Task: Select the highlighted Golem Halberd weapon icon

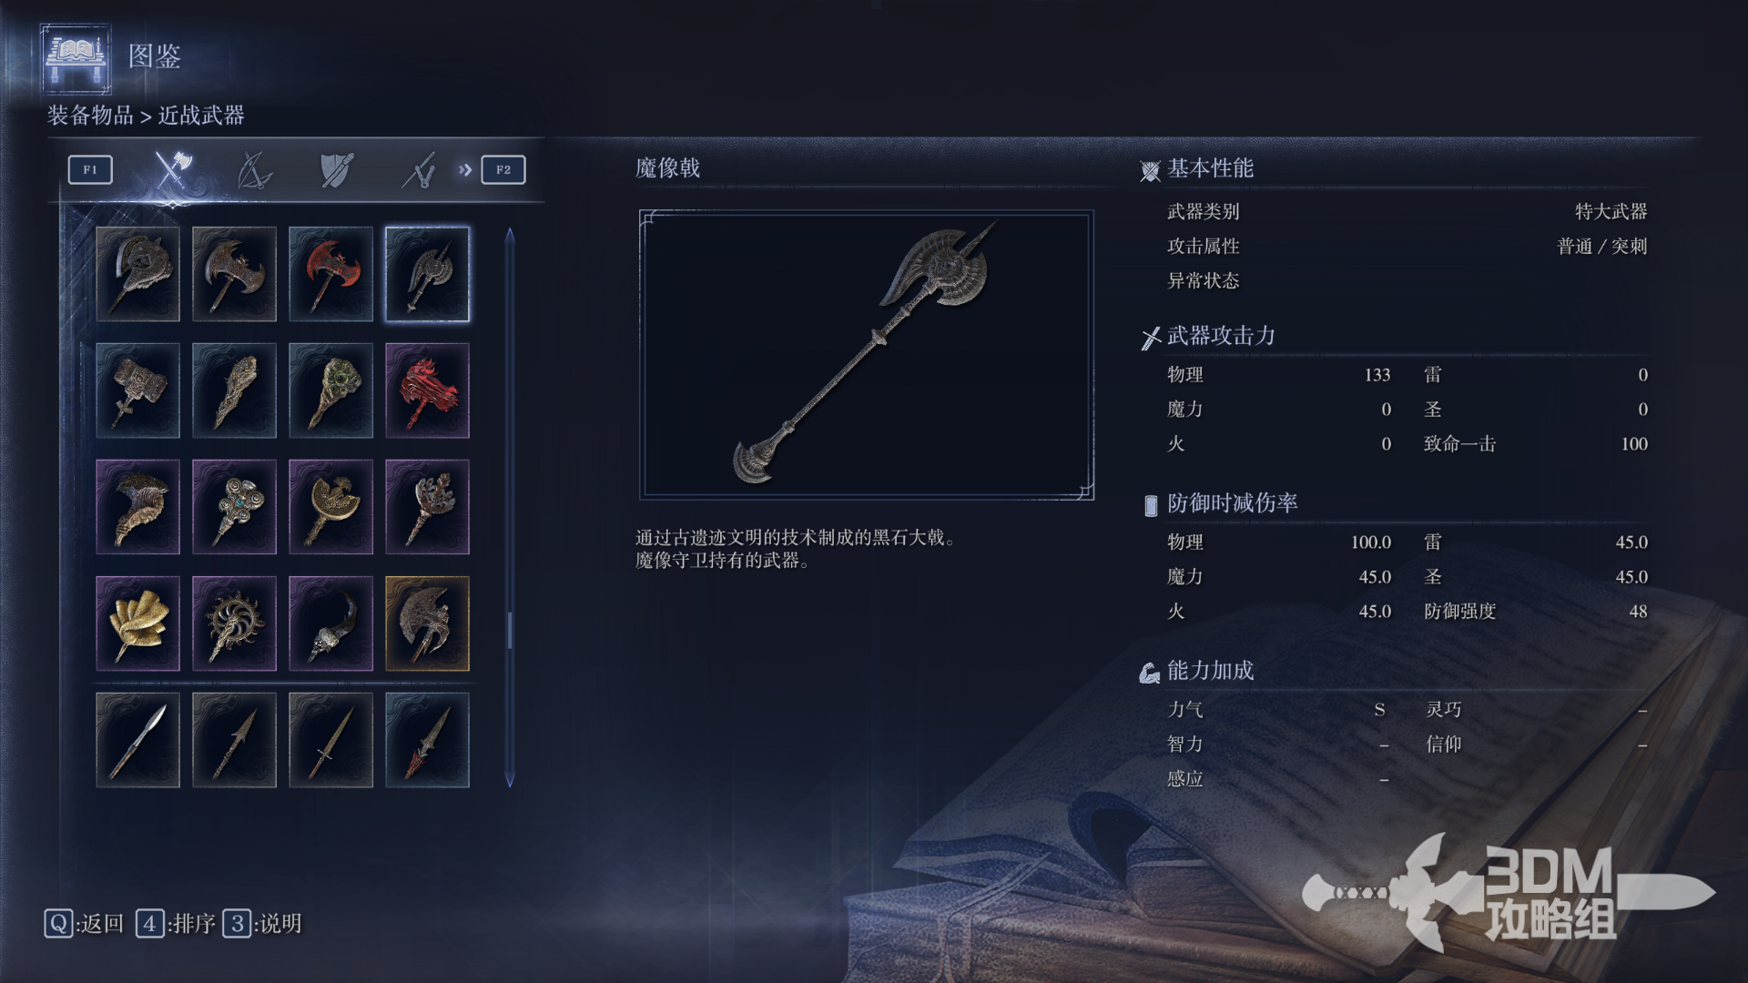Action: click(x=427, y=274)
